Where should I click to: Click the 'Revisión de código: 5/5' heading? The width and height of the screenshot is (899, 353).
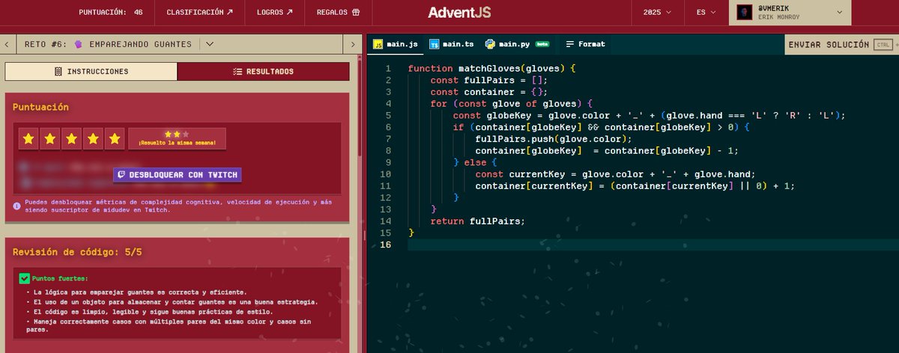77,252
